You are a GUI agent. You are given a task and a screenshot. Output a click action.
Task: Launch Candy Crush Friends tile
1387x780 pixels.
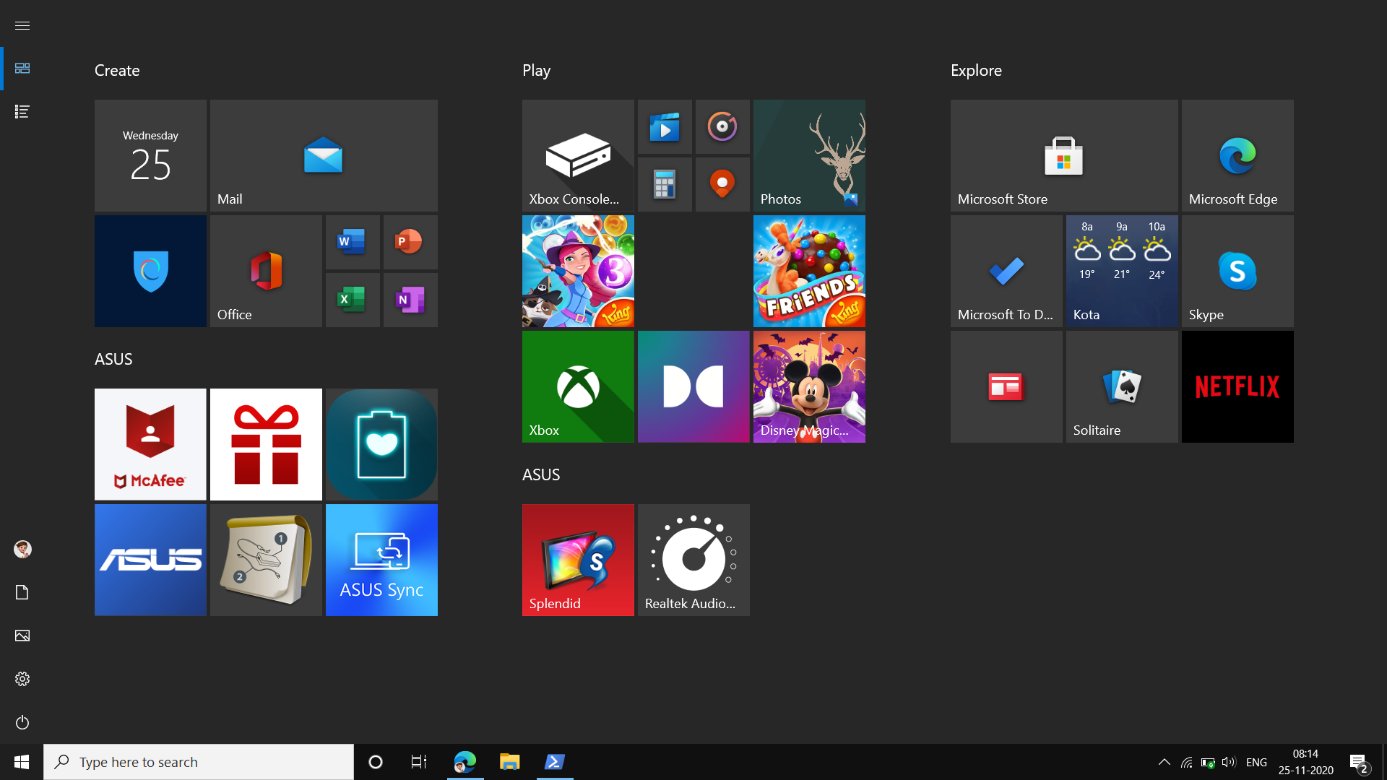pyautogui.click(x=809, y=271)
